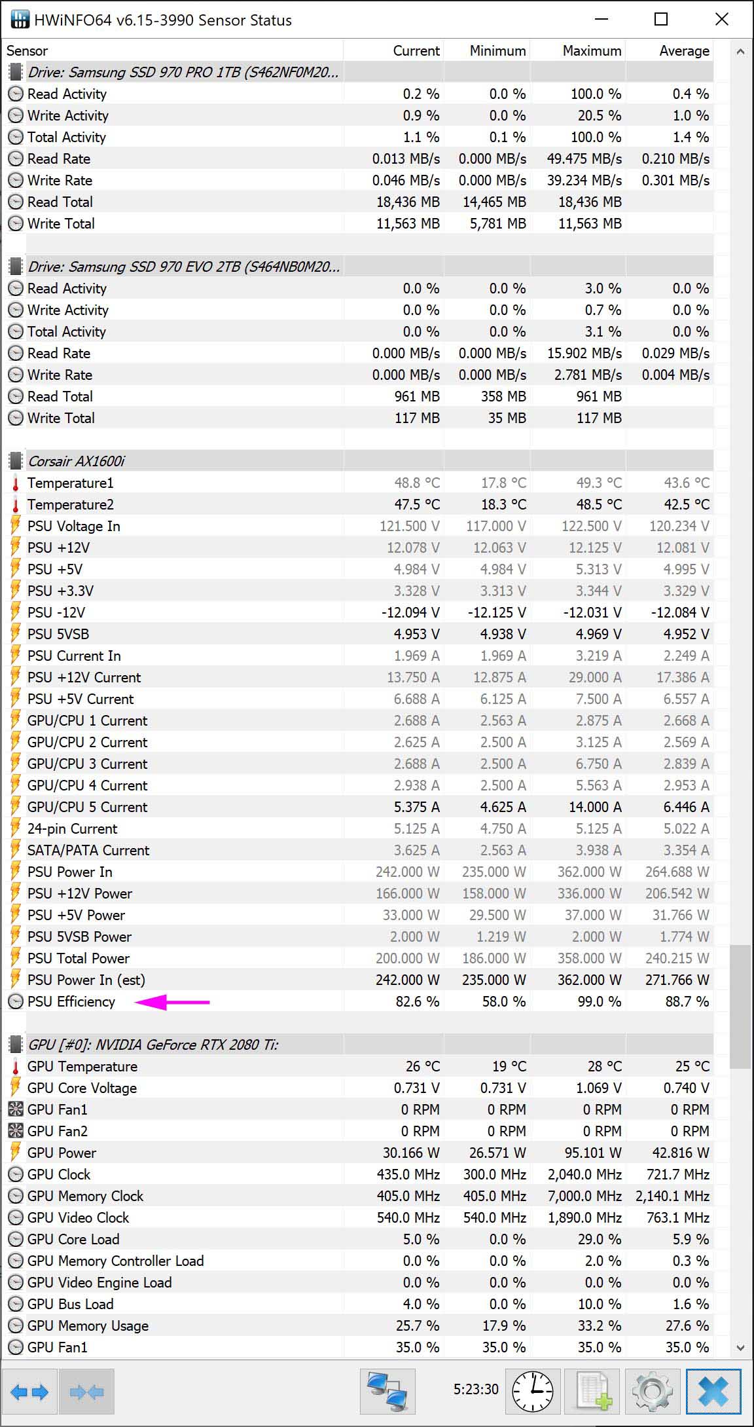Click the shrink layout arrows button
Screen dimensions: 754x1427
[87, 1392]
